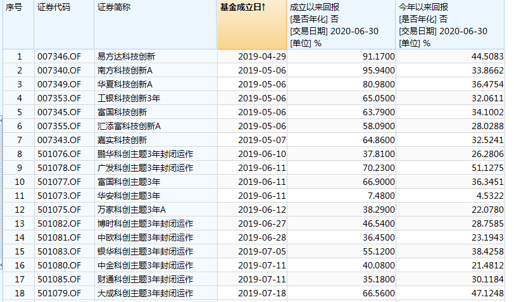Select the 华夏科技创新A fund name
This screenshot has height=302, width=514.
coord(125,84)
